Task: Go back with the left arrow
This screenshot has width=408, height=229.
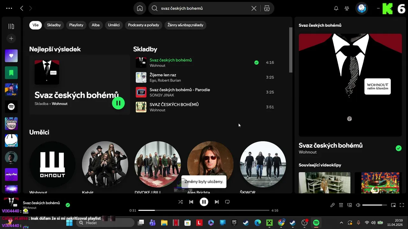Action: coord(22,9)
